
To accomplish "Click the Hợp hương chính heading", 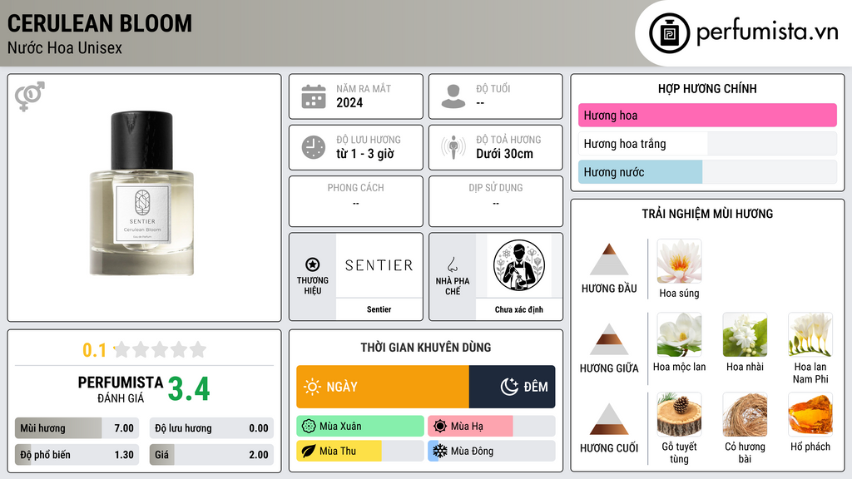I will coord(707,88).
